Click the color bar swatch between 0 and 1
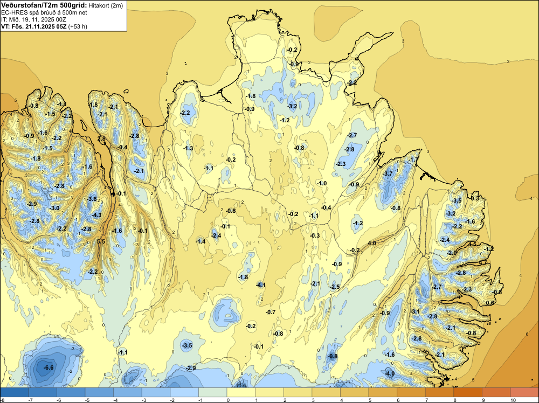This screenshot has height=403, width=539. pos(241,392)
